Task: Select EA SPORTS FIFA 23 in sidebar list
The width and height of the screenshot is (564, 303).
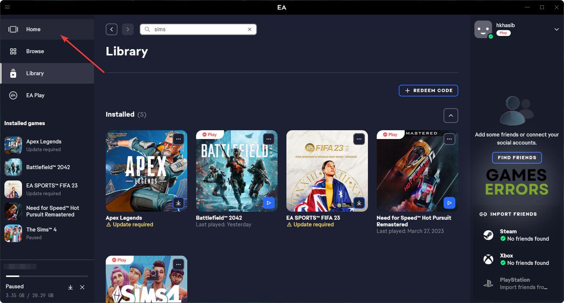Action: pos(47,189)
